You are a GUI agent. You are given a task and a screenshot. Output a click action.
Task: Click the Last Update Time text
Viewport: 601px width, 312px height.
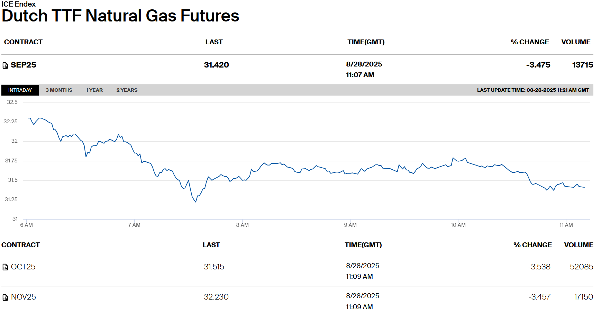[533, 90]
